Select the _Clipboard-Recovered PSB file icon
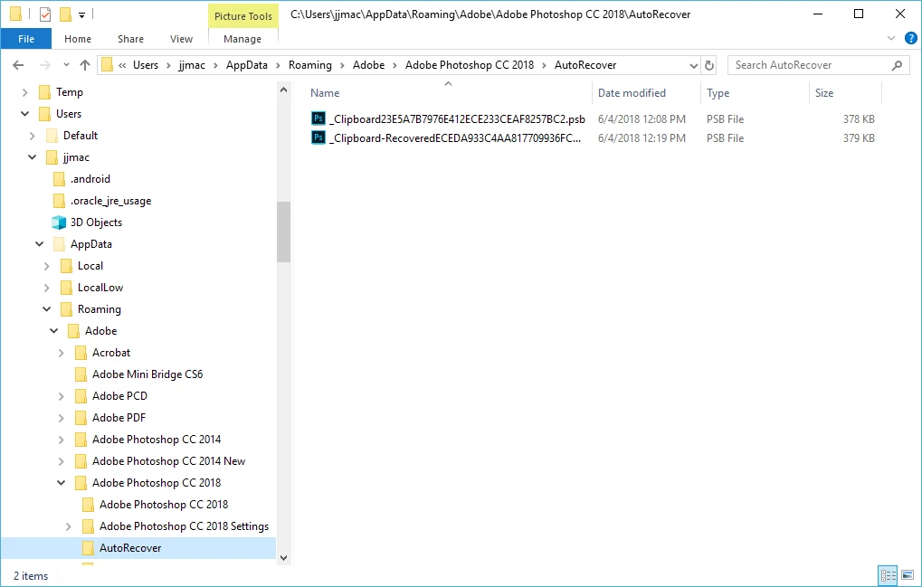The height and width of the screenshot is (587, 922). pyautogui.click(x=318, y=138)
